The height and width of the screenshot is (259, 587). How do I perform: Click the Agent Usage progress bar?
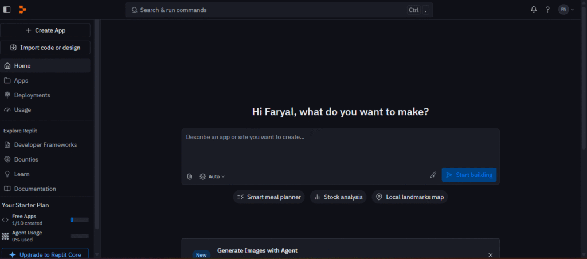pyautogui.click(x=79, y=236)
